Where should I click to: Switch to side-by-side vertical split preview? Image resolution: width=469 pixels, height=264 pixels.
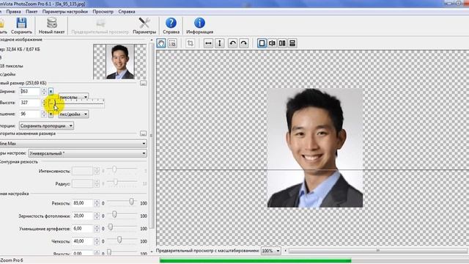pos(282,43)
